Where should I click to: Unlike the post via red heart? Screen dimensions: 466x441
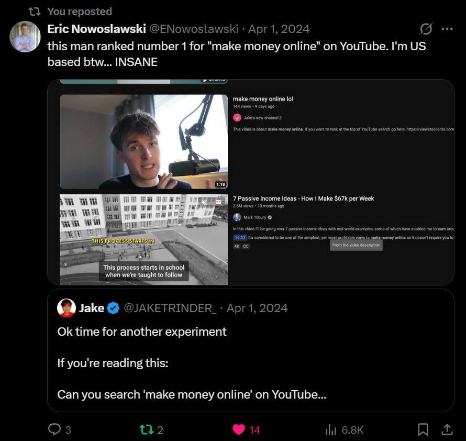click(x=239, y=429)
